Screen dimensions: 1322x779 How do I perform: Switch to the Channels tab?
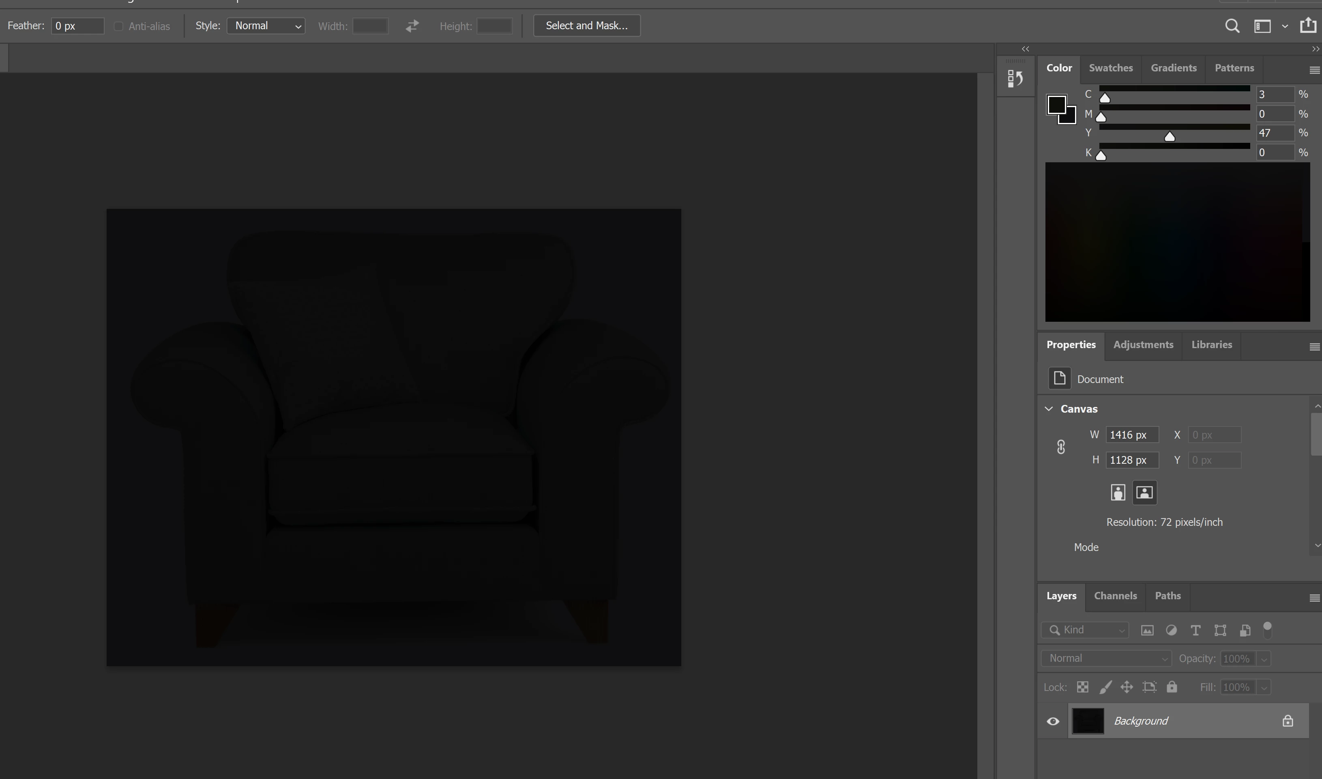tap(1115, 596)
